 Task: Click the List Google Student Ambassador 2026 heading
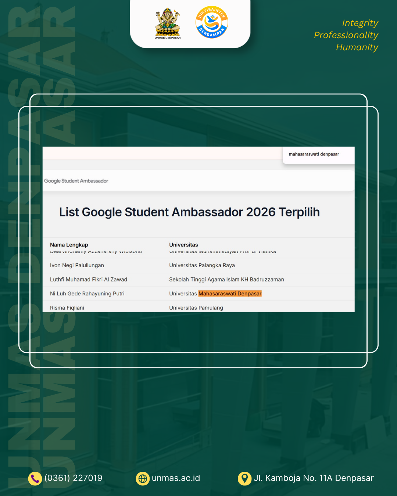(x=190, y=212)
